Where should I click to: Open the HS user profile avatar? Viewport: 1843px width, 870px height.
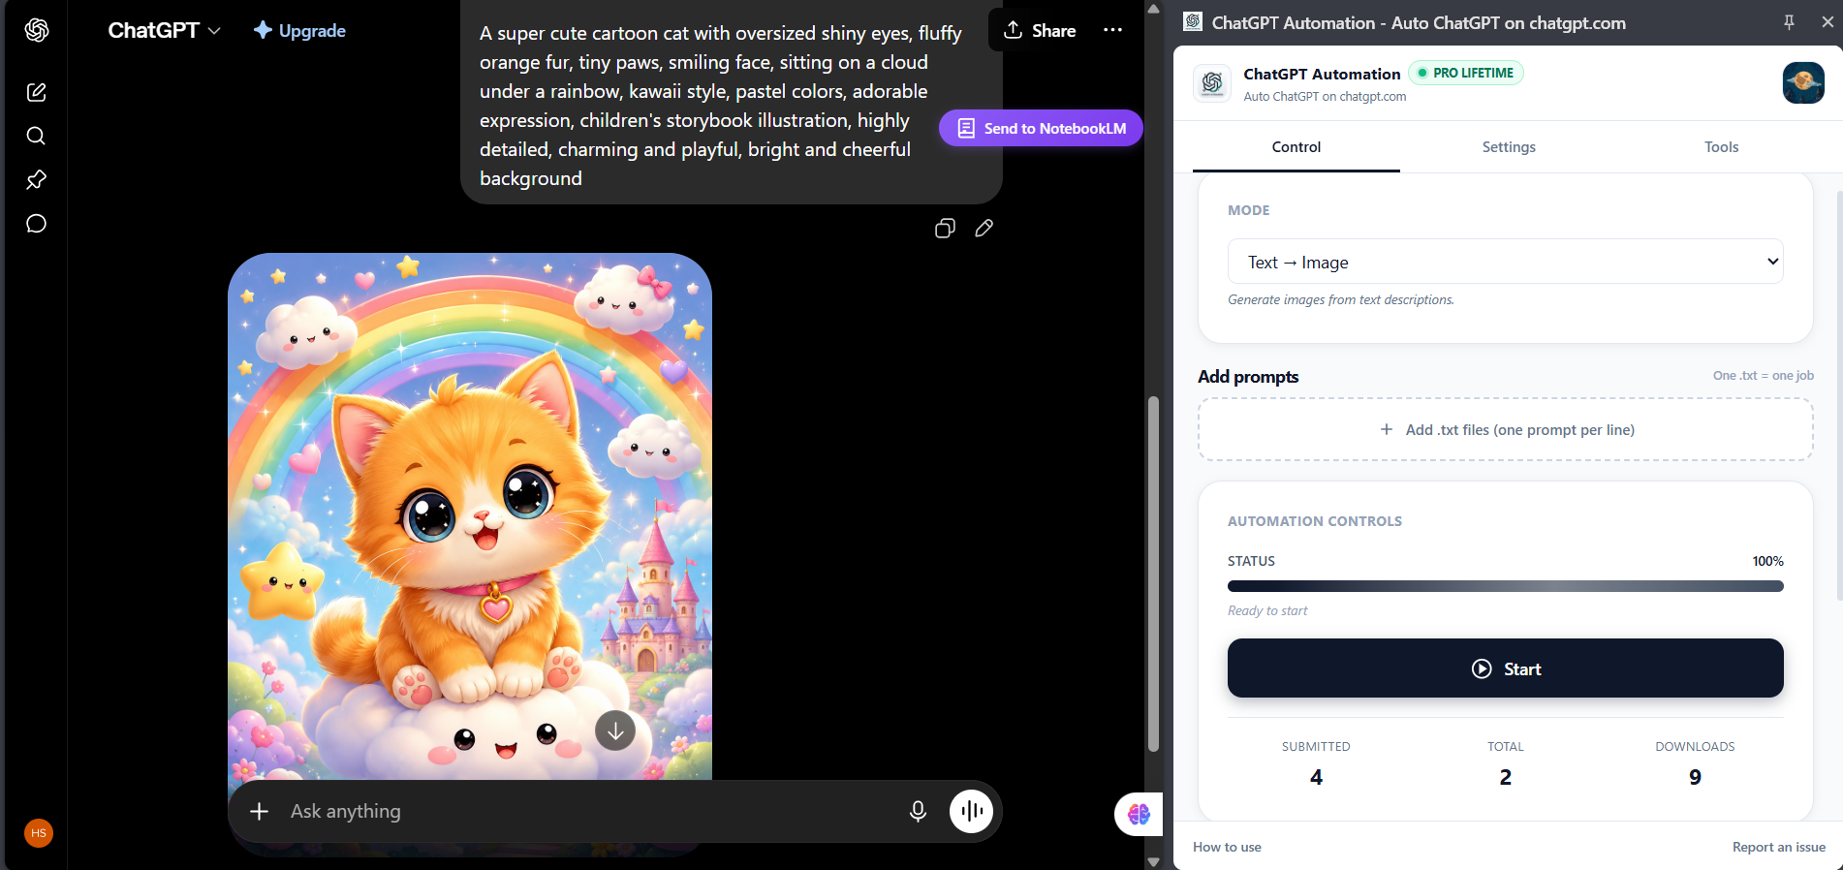(39, 833)
